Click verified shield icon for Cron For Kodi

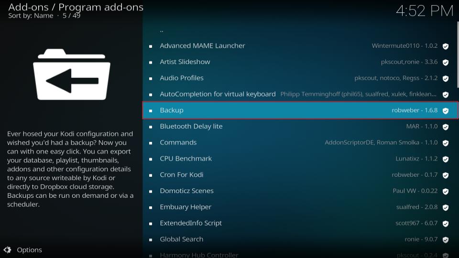point(446,175)
